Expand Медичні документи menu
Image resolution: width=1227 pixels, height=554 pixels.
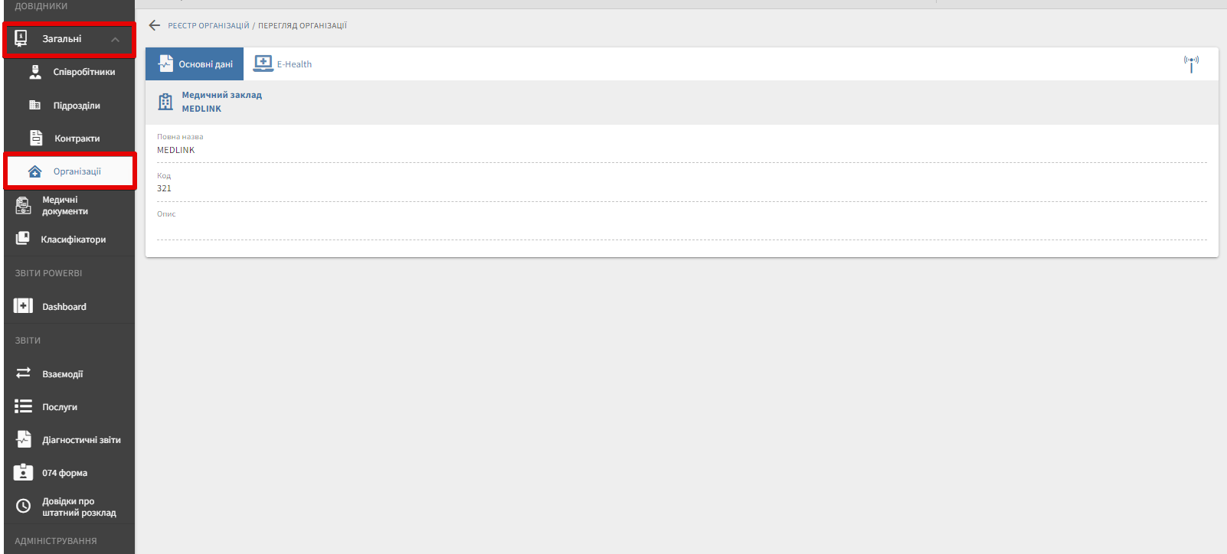pyautogui.click(x=64, y=205)
